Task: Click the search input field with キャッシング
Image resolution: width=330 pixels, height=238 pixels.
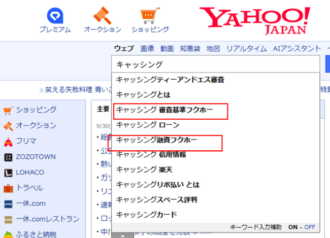Action: point(216,64)
